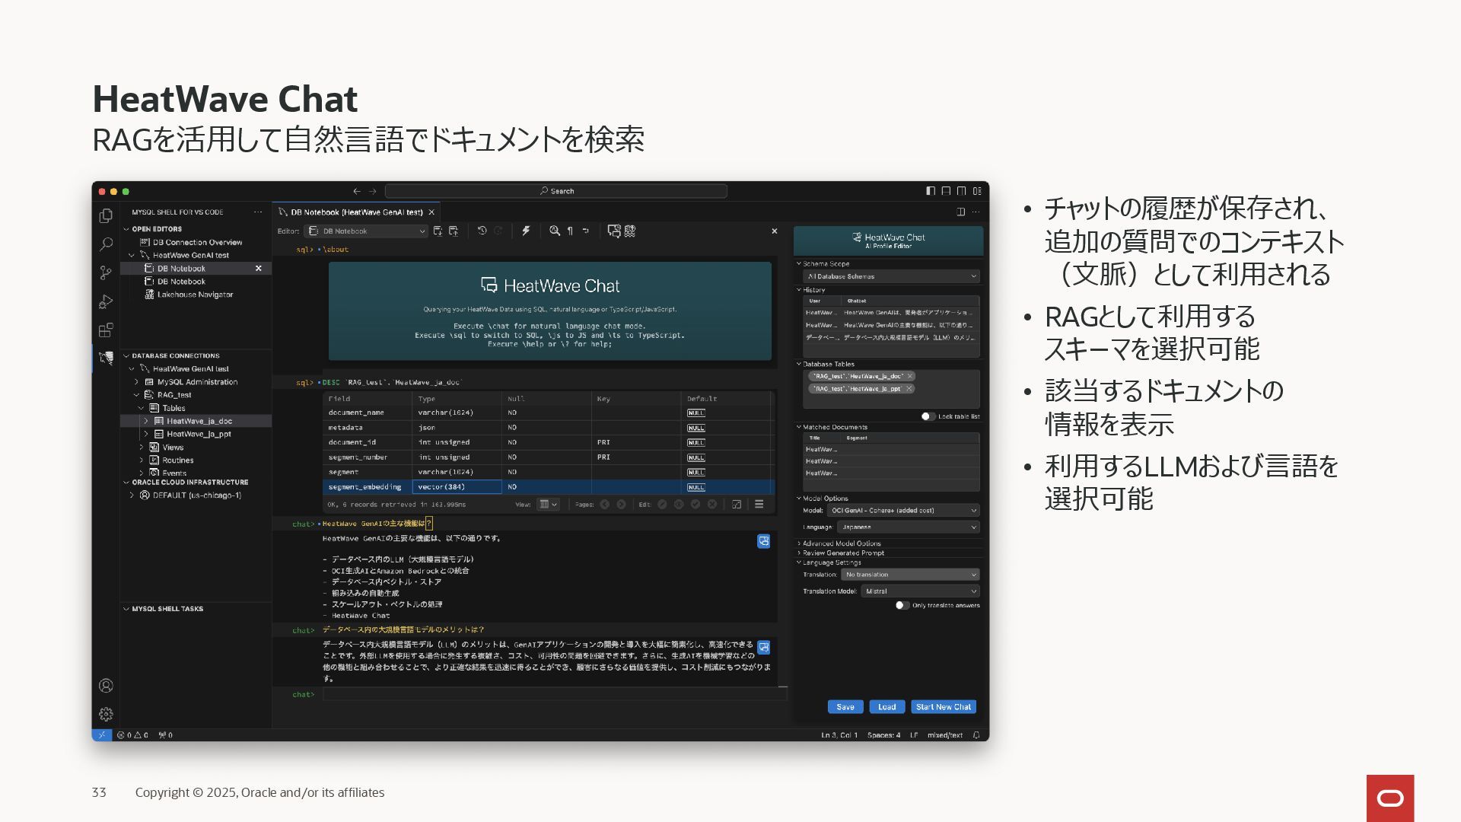
Task: Click the Search box in title bar
Action: coord(556,191)
